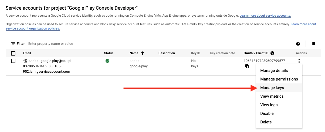
Task: Click OAuth 2 Client ID help icon
Action: pyautogui.click(x=272, y=53)
